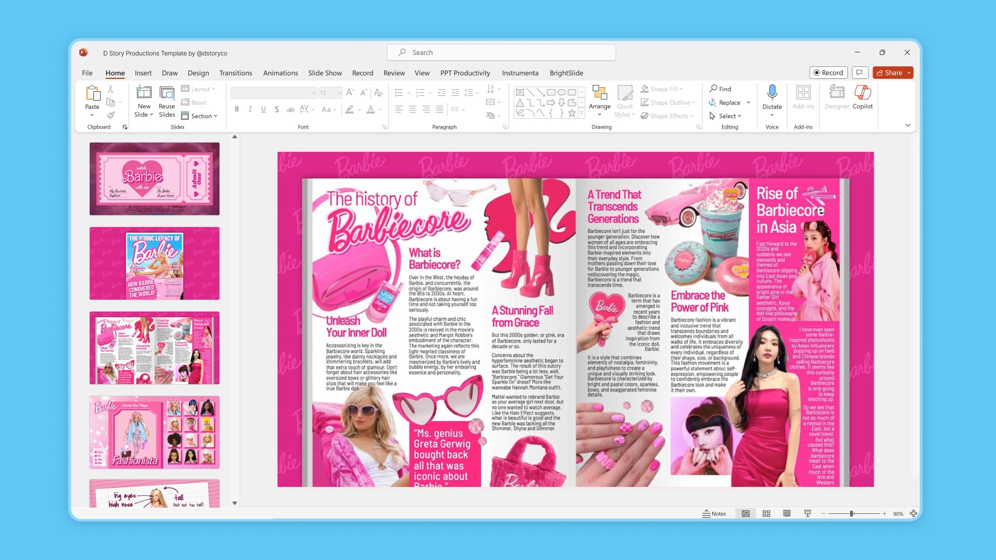Start Slide Show from status bar
The image size is (996, 560).
(808, 513)
